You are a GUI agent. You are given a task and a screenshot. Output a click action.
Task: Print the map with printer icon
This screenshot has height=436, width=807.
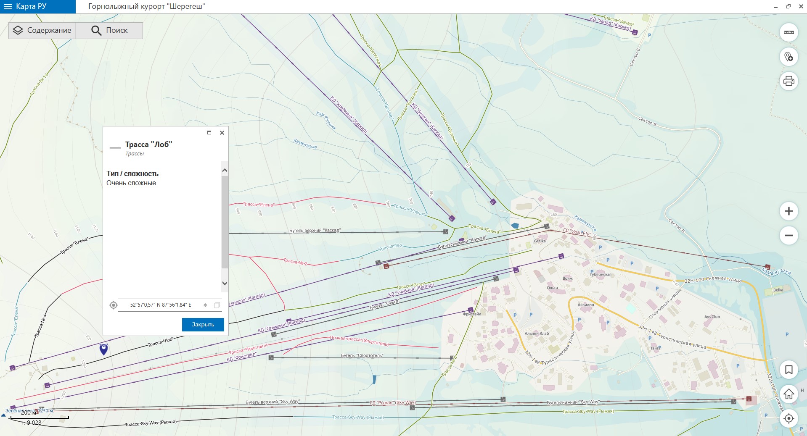pos(788,81)
